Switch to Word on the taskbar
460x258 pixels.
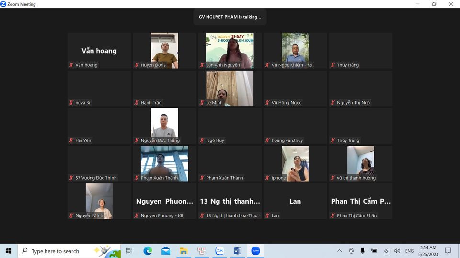[x=238, y=251]
